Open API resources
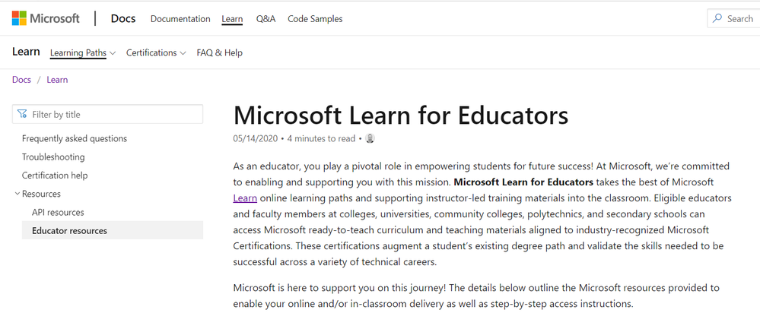The height and width of the screenshot is (332, 760). pyautogui.click(x=58, y=212)
